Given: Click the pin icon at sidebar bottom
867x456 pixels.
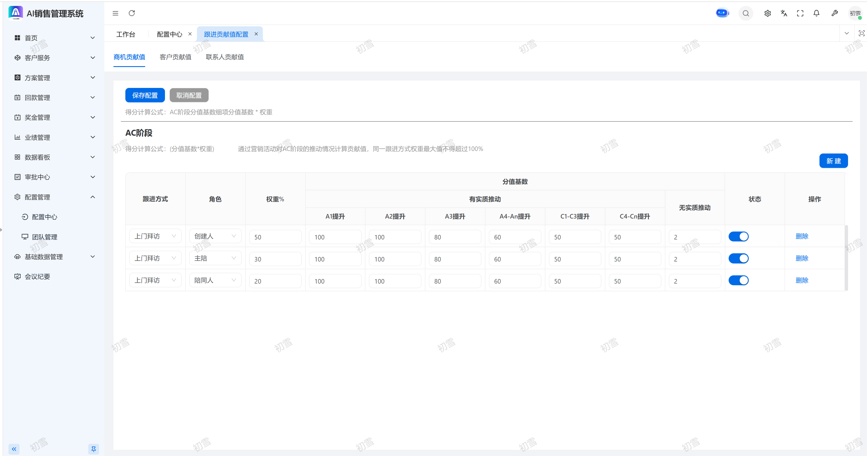Looking at the screenshot, I should [x=94, y=449].
